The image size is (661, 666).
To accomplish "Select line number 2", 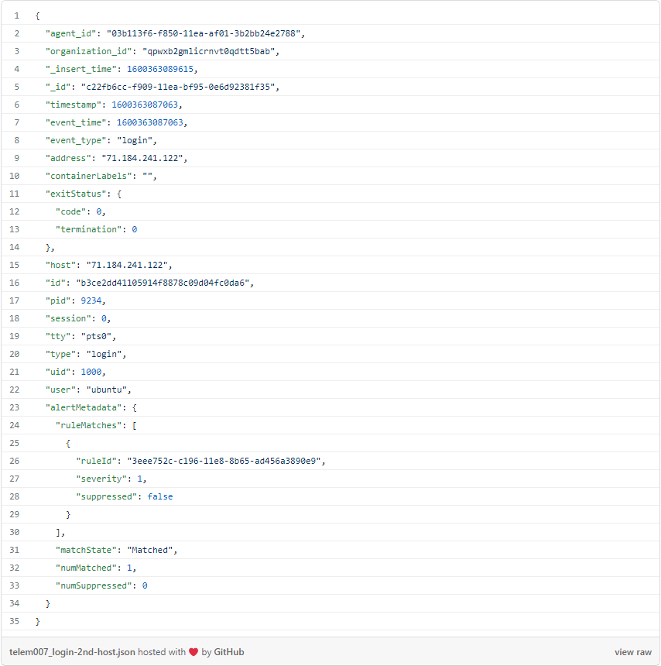I will 17,33.
